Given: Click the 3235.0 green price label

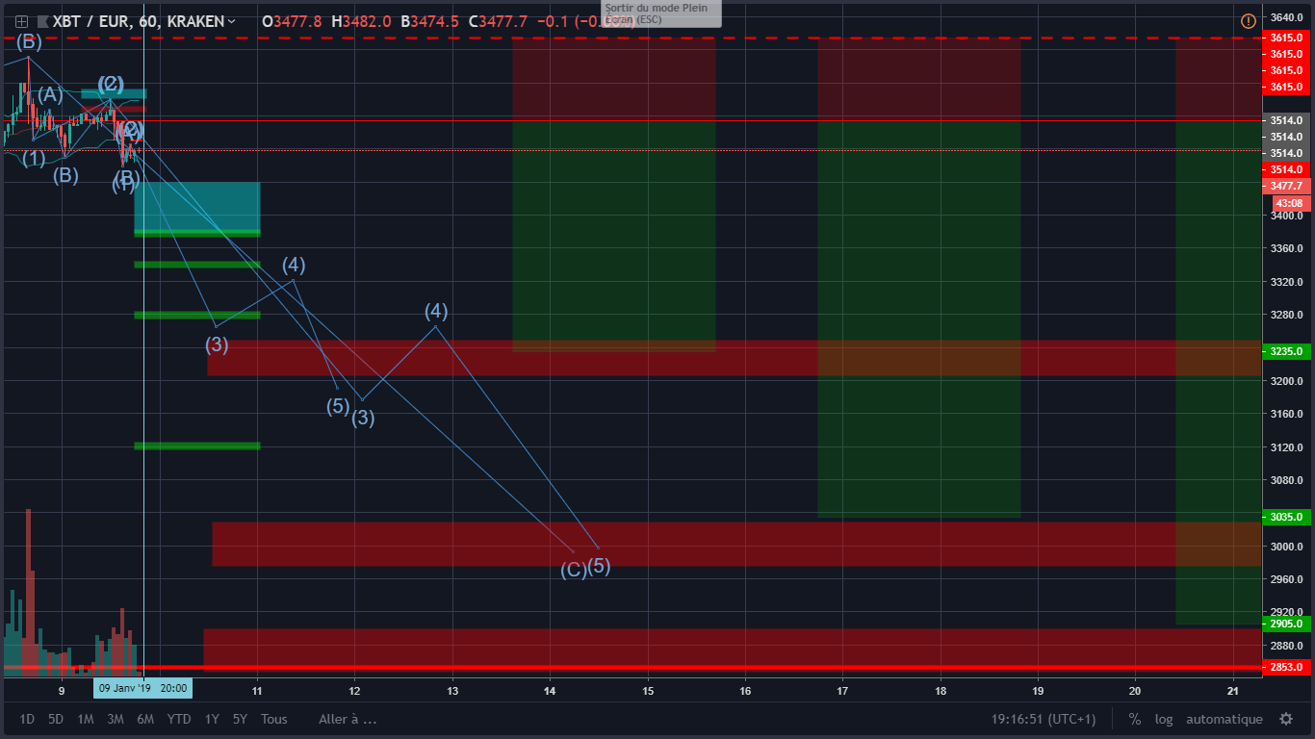Looking at the screenshot, I should point(1286,351).
